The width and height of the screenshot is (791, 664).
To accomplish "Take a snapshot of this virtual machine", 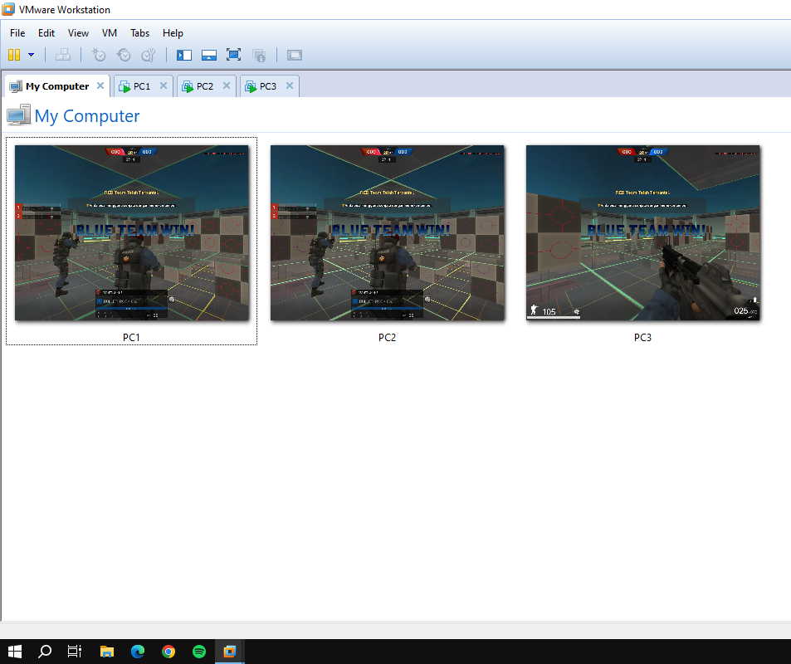I will click(x=99, y=55).
